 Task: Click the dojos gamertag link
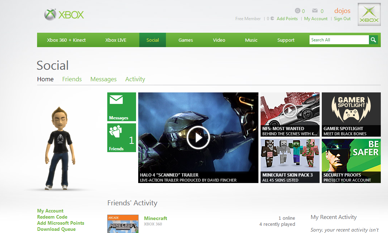coord(342,11)
